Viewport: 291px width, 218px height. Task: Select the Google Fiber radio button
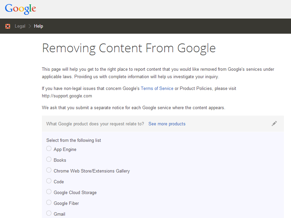pyautogui.click(x=49, y=203)
